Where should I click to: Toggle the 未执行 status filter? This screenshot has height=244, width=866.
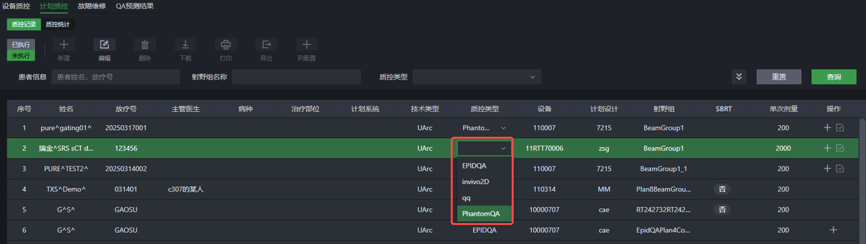coord(21,56)
